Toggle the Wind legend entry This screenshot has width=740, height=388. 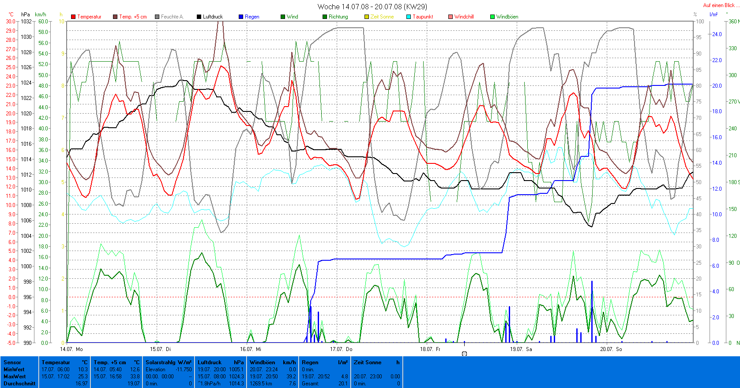pyautogui.click(x=289, y=17)
